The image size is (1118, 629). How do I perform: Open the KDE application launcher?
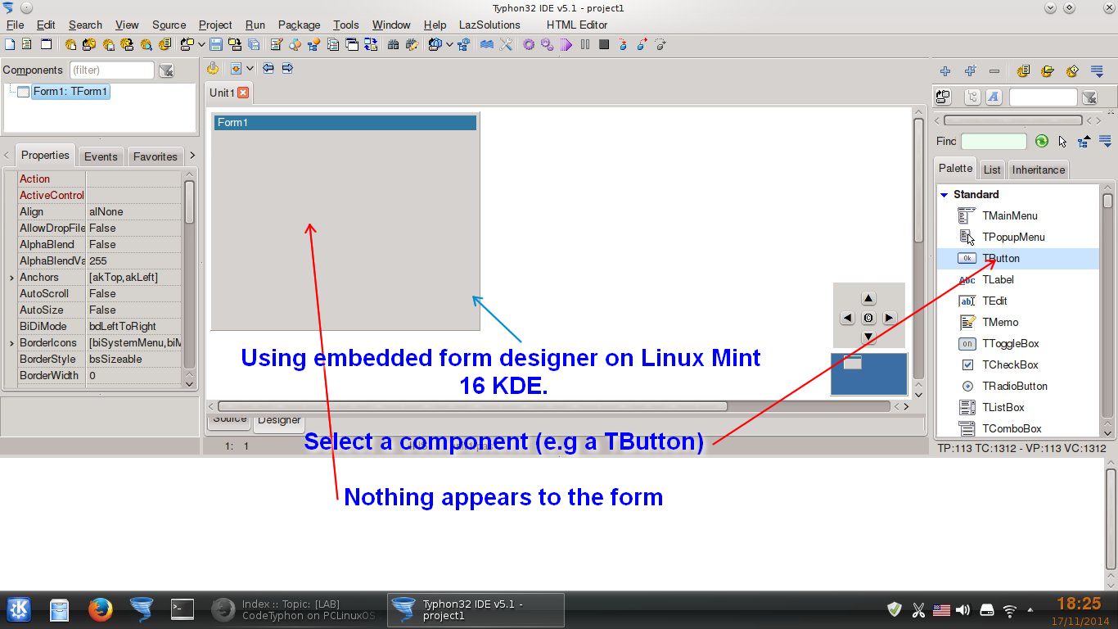tap(19, 609)
